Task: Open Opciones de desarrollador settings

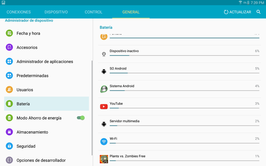Action: pos(41,160)
